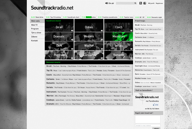Image resolution: width=192 pixels, height=129 pixels.
Task: Click speaker icon on Western channel tile
Action: point(102,40)
